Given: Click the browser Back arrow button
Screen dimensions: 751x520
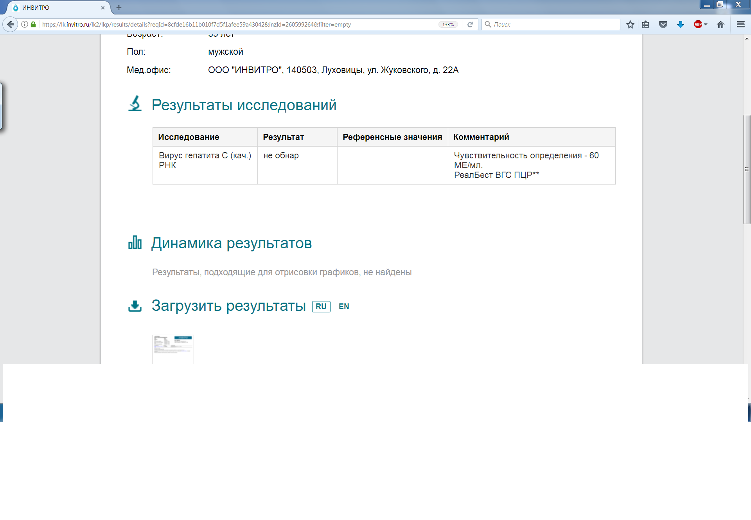Looking at the screenshot, I should pyautogui.click(x=11, y=24).
